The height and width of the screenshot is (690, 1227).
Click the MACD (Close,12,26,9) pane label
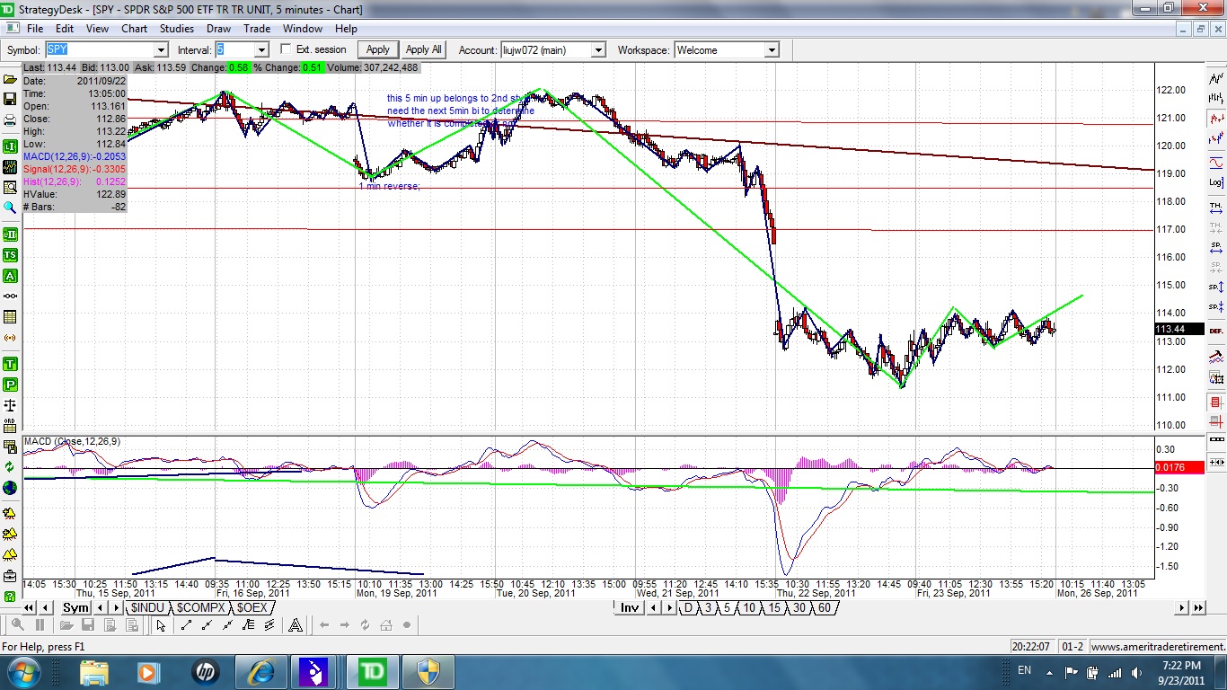coord(73,441)
